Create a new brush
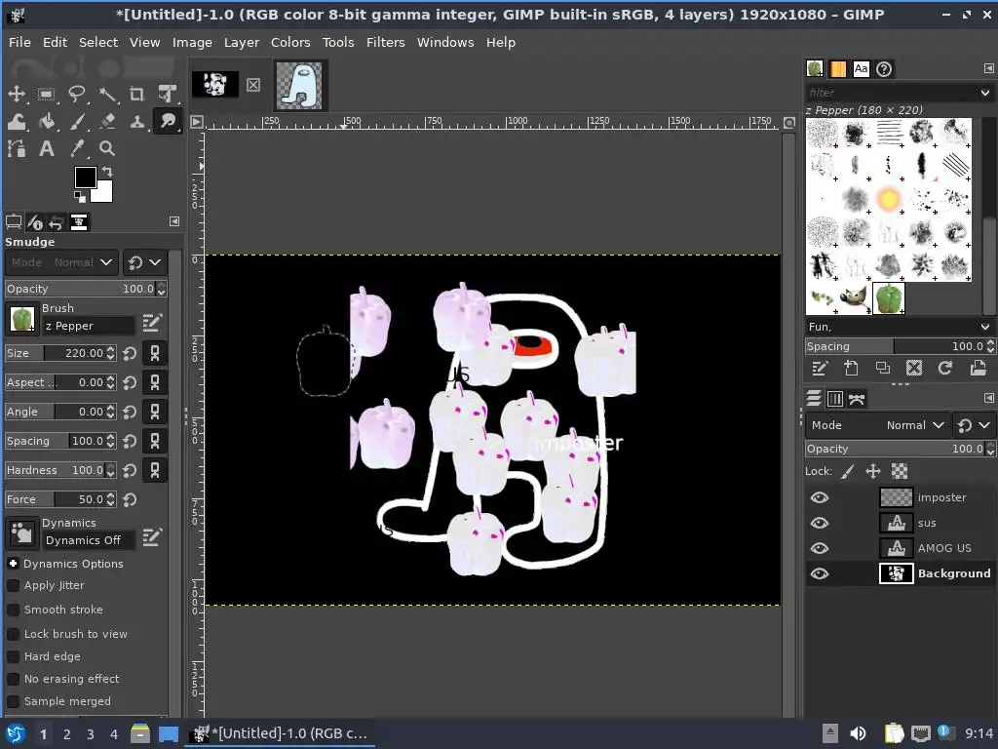The height and width of the screenshot is (749, 998). (851, 368)
